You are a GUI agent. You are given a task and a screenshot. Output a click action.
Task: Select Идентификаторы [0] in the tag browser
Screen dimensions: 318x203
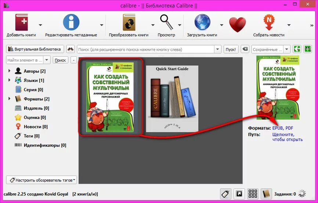coord(45,145)
